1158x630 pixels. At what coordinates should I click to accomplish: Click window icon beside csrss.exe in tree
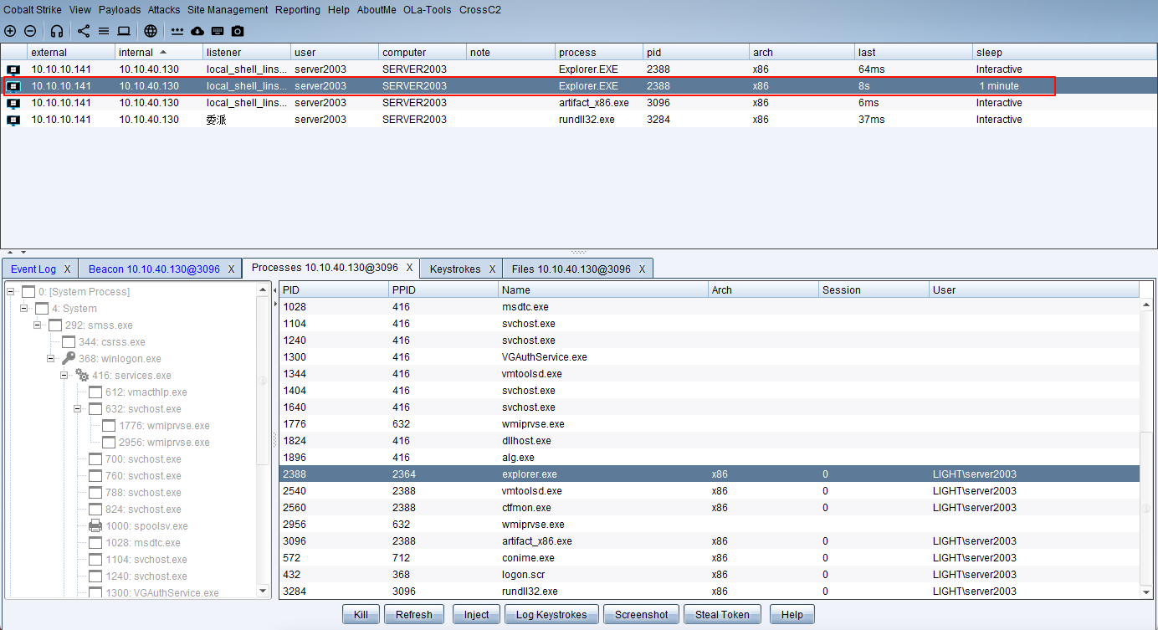pos(69,341)
